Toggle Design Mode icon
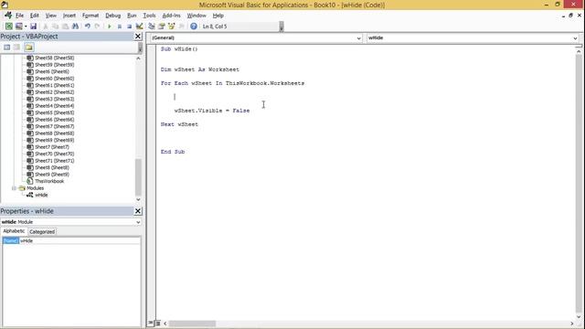The height and width of the screenshot is (329, 585). (x=139, y=27)
